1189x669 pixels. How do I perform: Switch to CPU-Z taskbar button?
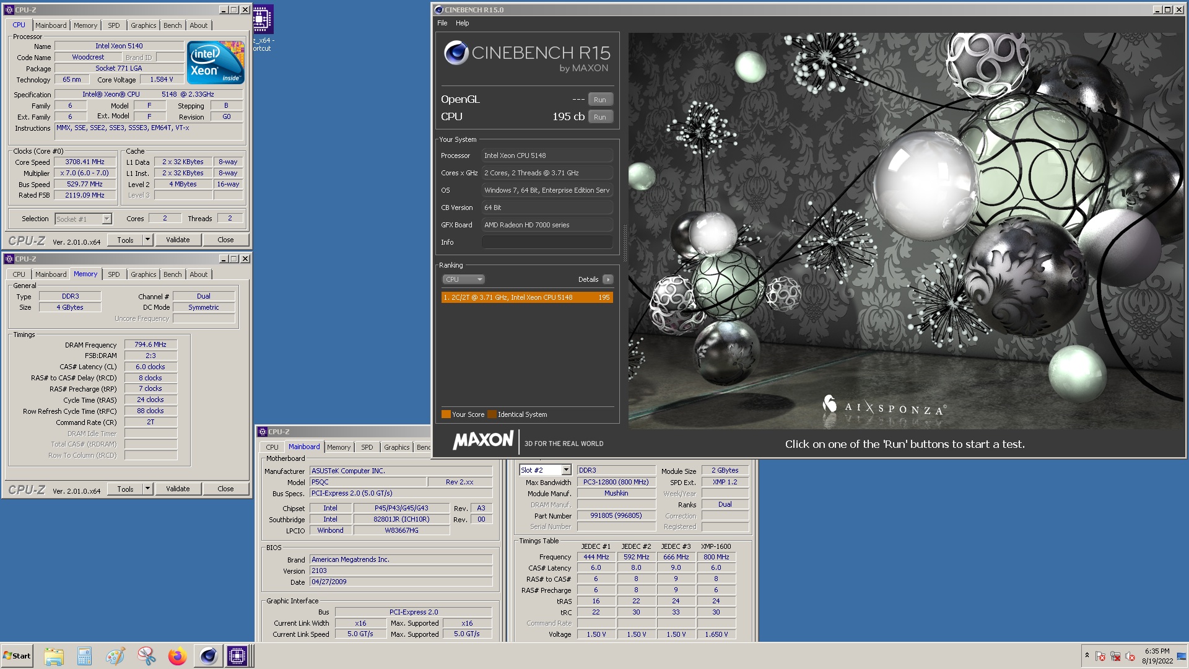pos(237,656)
